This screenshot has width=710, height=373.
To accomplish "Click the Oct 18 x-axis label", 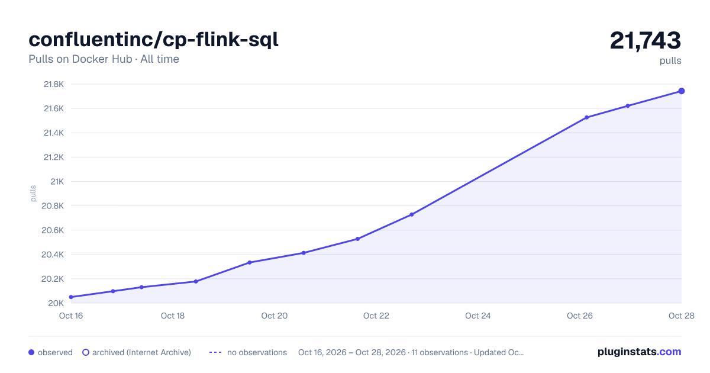I will 173,316.
